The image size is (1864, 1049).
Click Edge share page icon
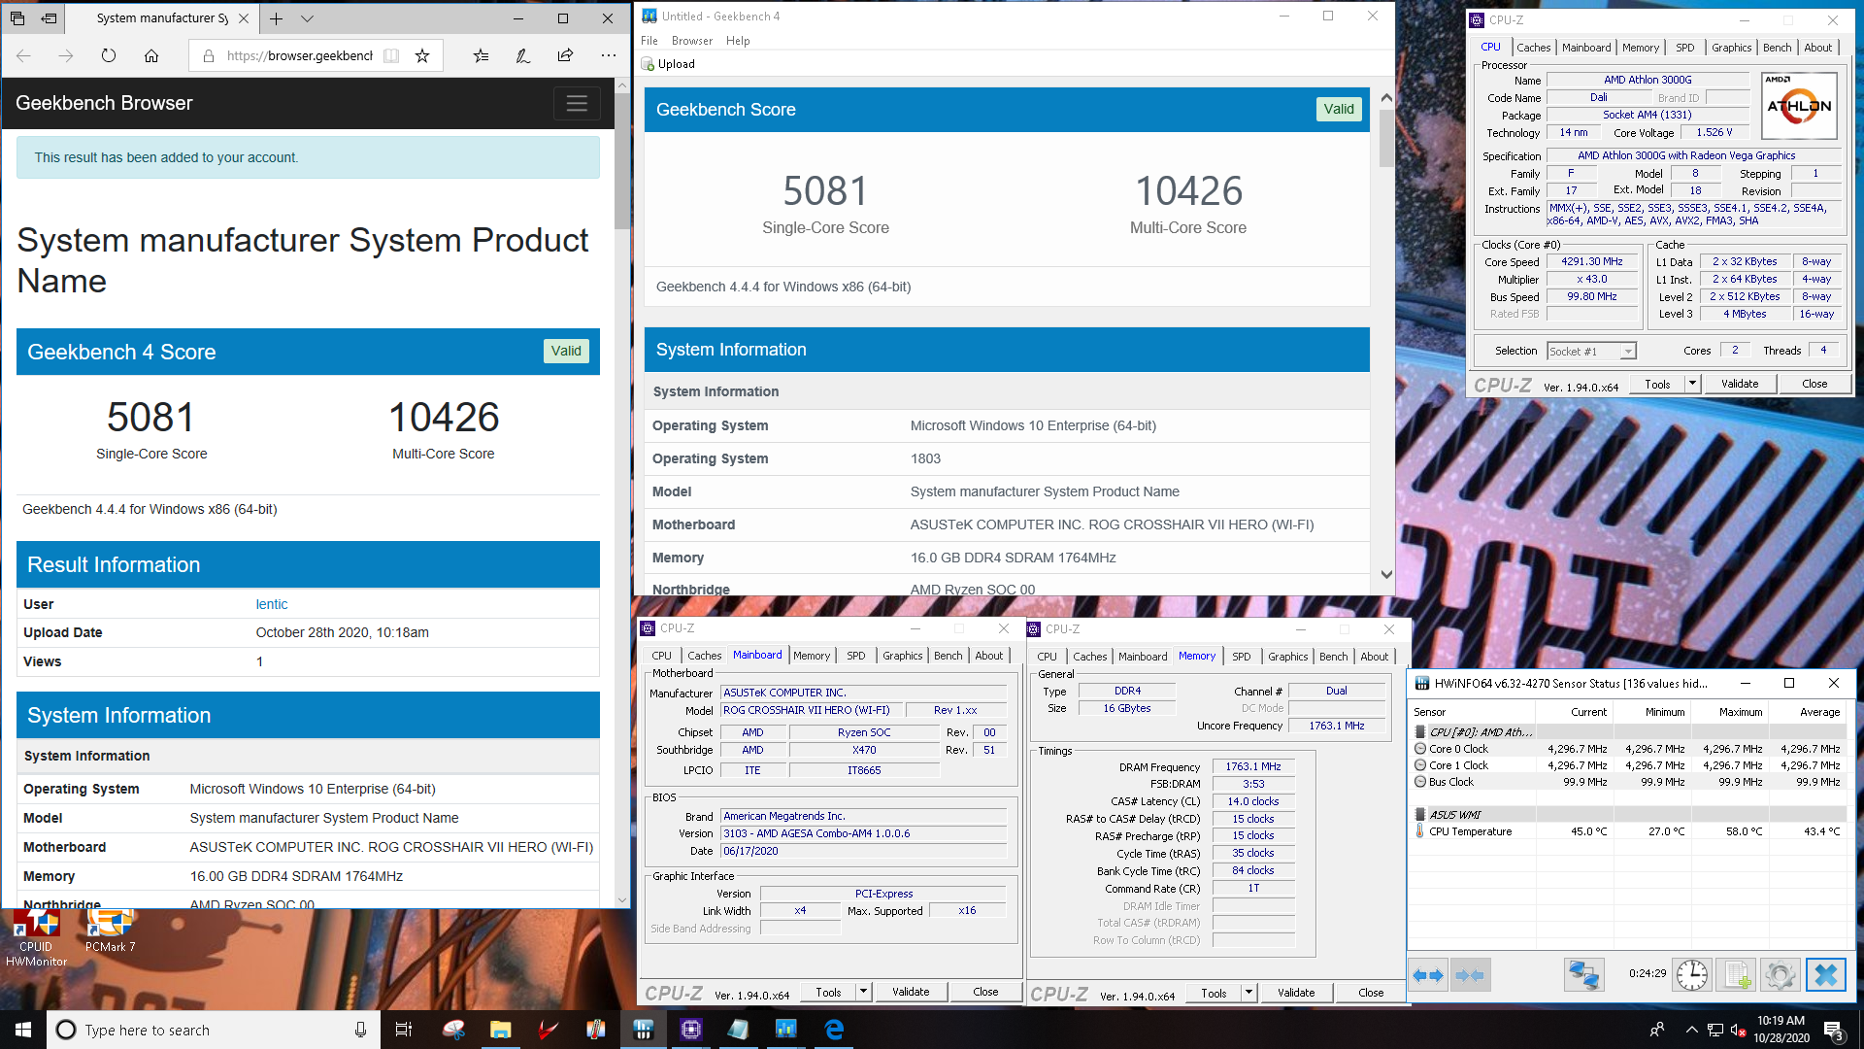pyautogui.click(x=565, y=56)
